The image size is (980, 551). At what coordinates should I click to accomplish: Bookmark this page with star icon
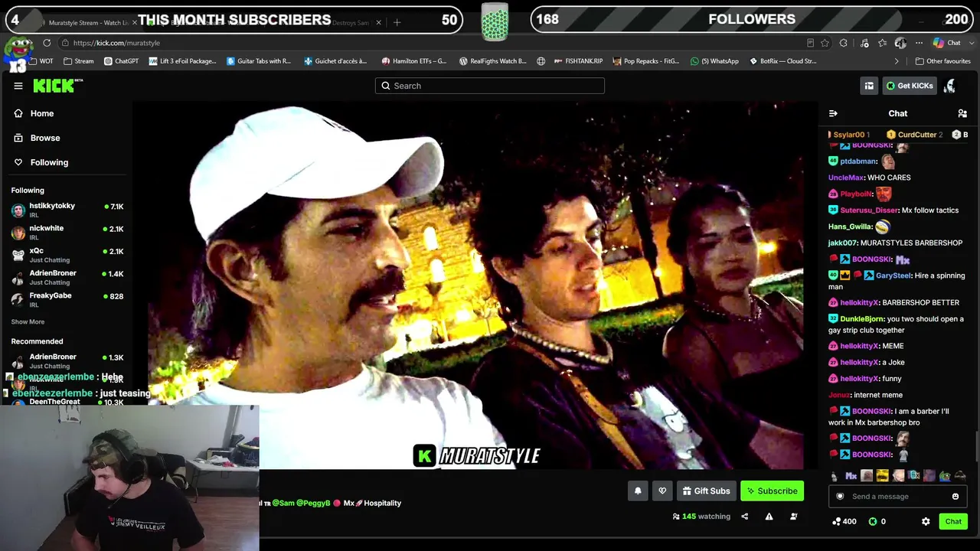point(825,43)
